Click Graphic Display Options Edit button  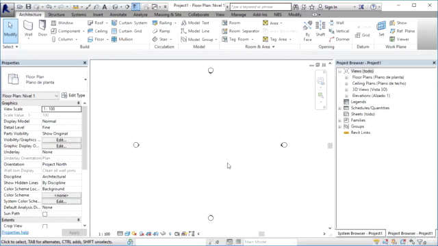point(62,146)
